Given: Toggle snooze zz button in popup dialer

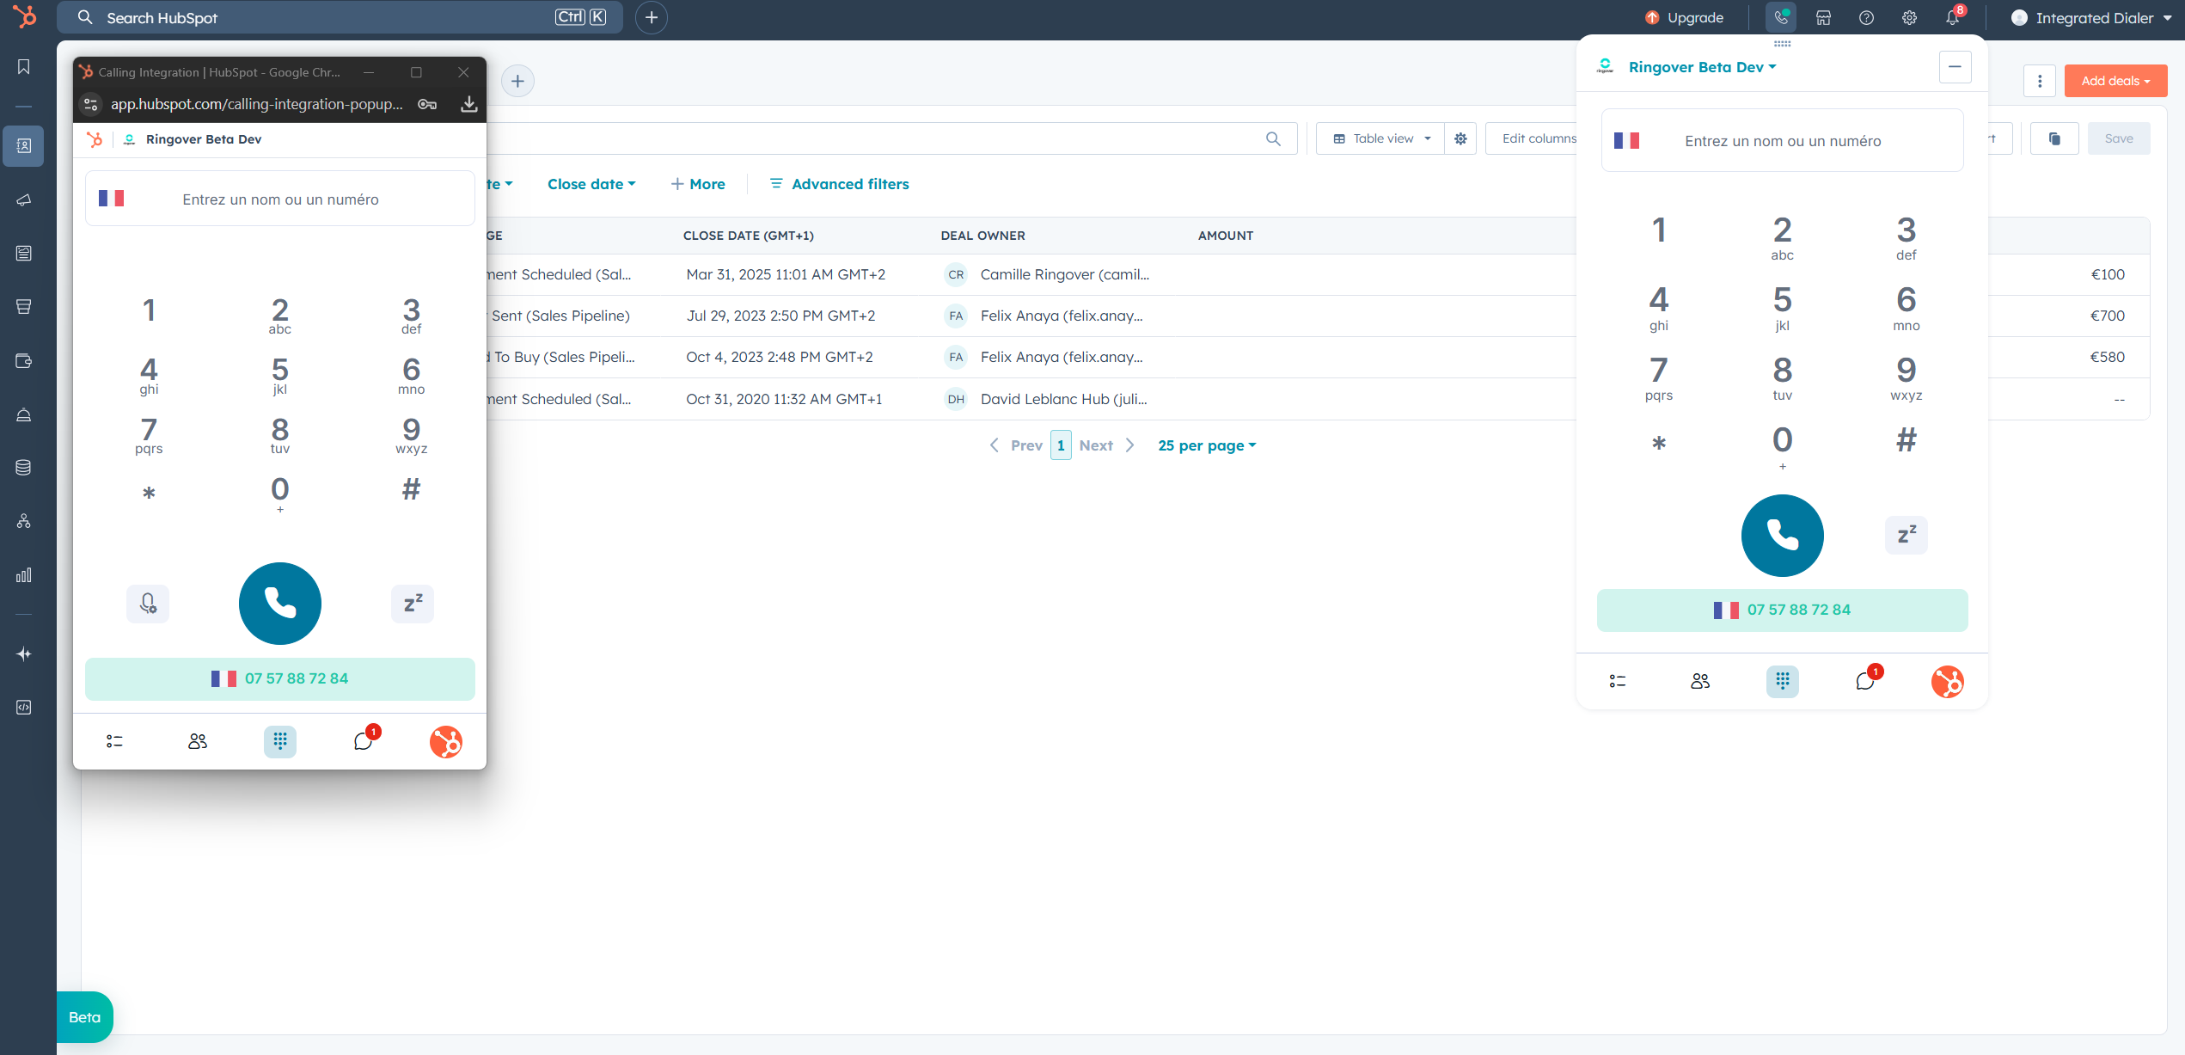Looking at the screenshot, I should coord(413,604).
